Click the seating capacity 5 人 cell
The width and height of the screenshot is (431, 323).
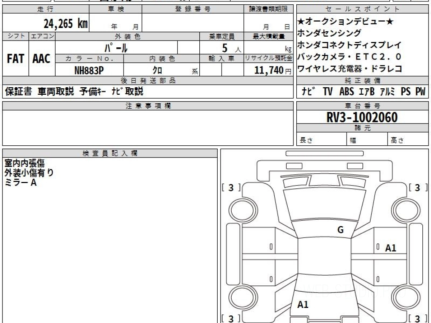coord(222,47)
